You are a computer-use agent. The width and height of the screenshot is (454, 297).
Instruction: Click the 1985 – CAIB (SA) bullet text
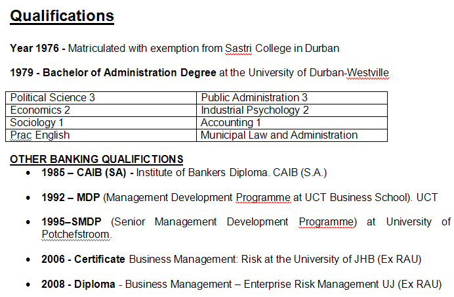coord(87,173)
